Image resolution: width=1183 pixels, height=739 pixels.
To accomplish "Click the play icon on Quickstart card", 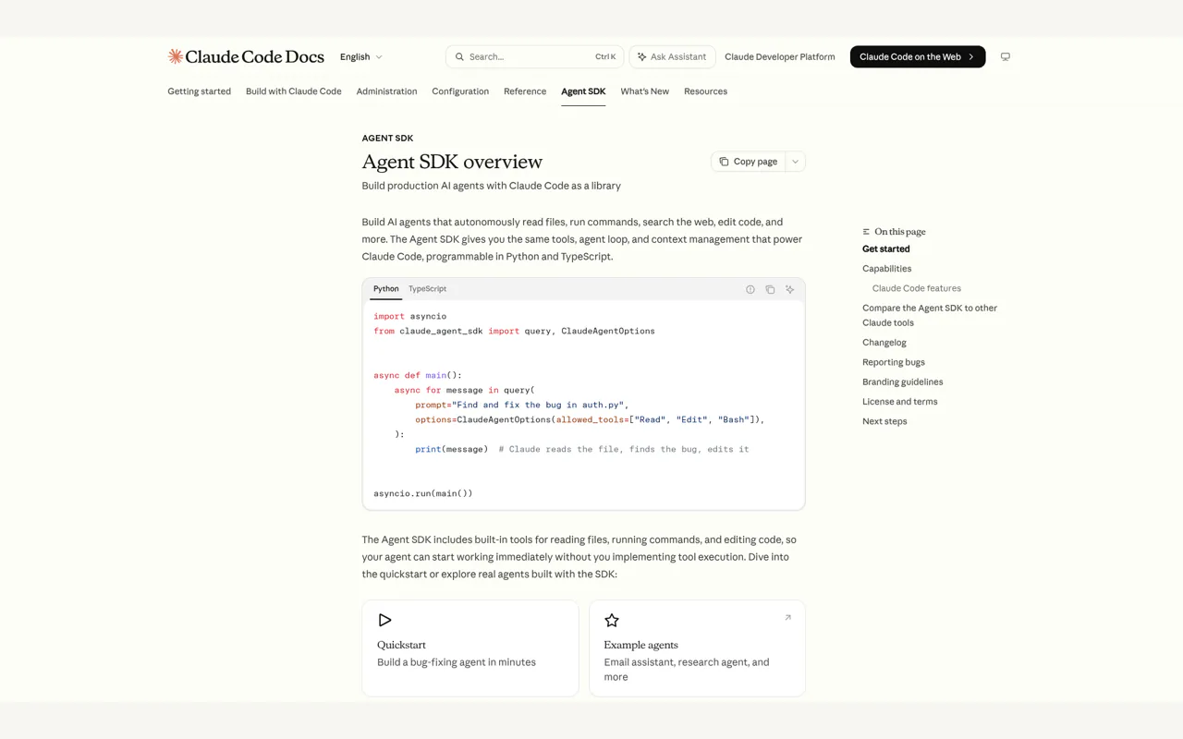I will pyautogui.click(x=384, y=621).
